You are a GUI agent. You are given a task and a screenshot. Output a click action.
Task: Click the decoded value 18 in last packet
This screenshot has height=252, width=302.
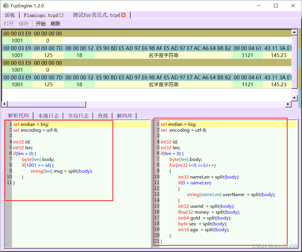[x=79, y=85]
